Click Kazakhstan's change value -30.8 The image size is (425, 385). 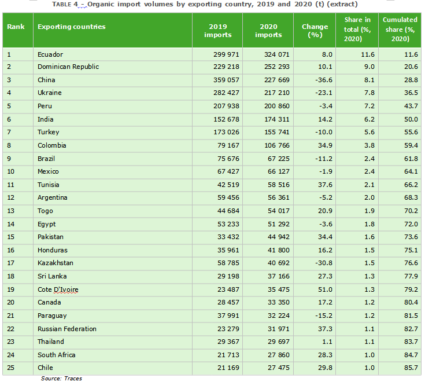(324, 263)
